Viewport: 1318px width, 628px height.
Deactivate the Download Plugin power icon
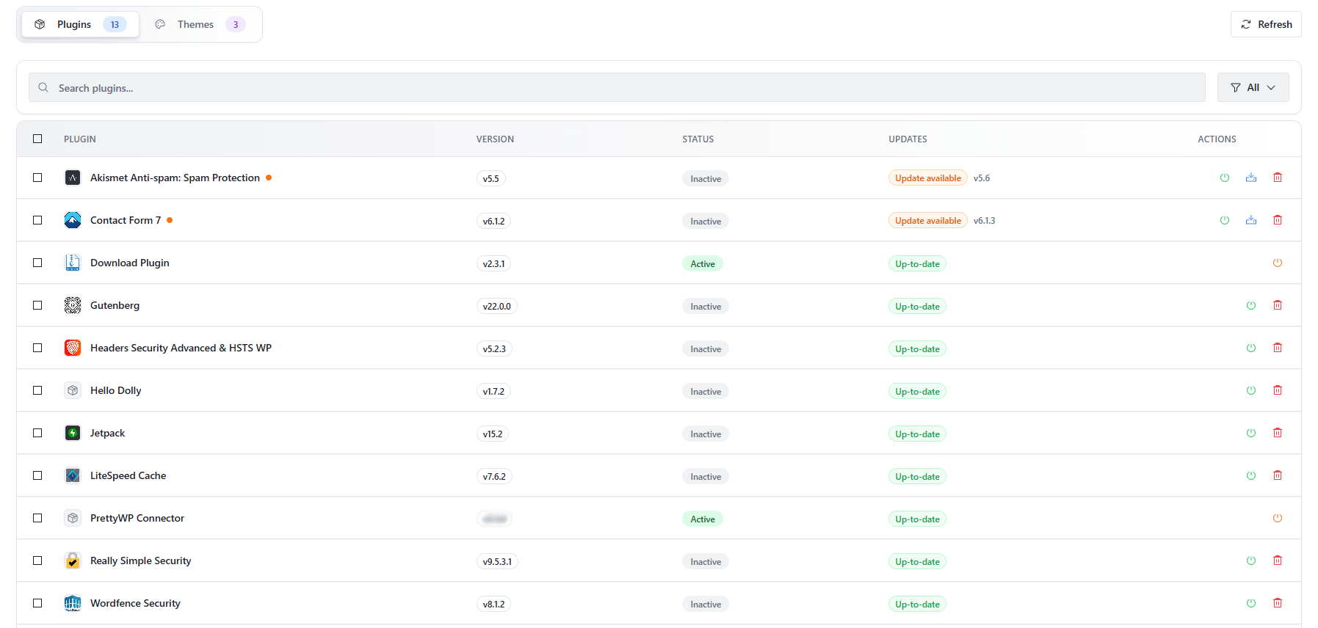point(1277,263)
